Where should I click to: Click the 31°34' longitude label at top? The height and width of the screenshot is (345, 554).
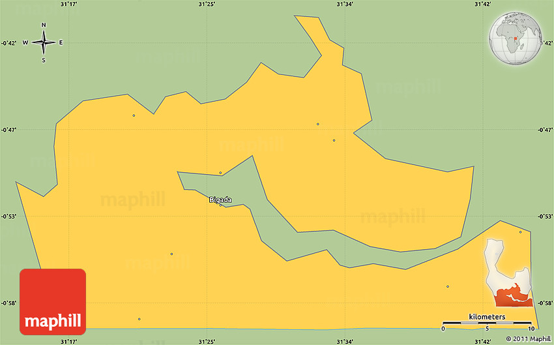click(345, 5)
